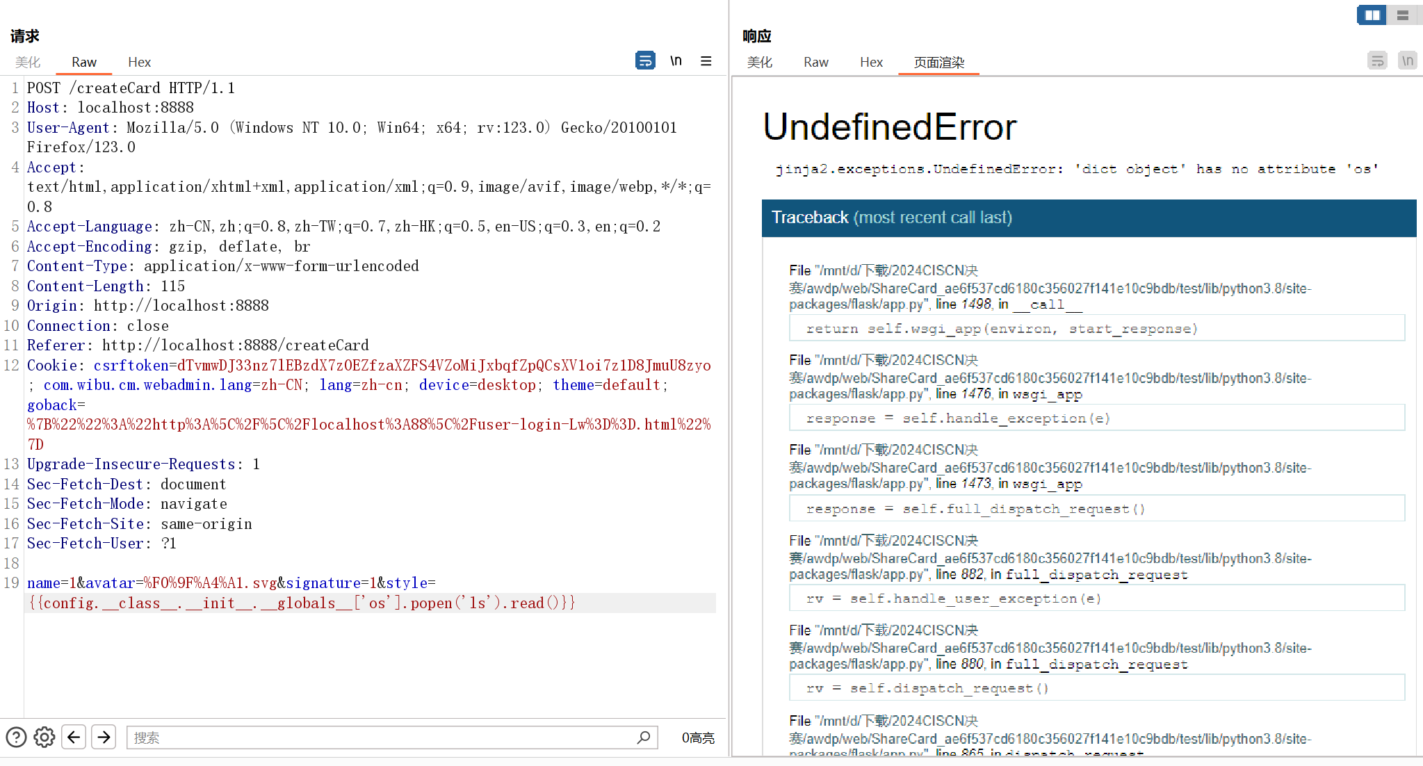1423x766 pixels.
Task: Click the 'POST /createCard HTTP/1.1' request line
Action: point(131,88)
